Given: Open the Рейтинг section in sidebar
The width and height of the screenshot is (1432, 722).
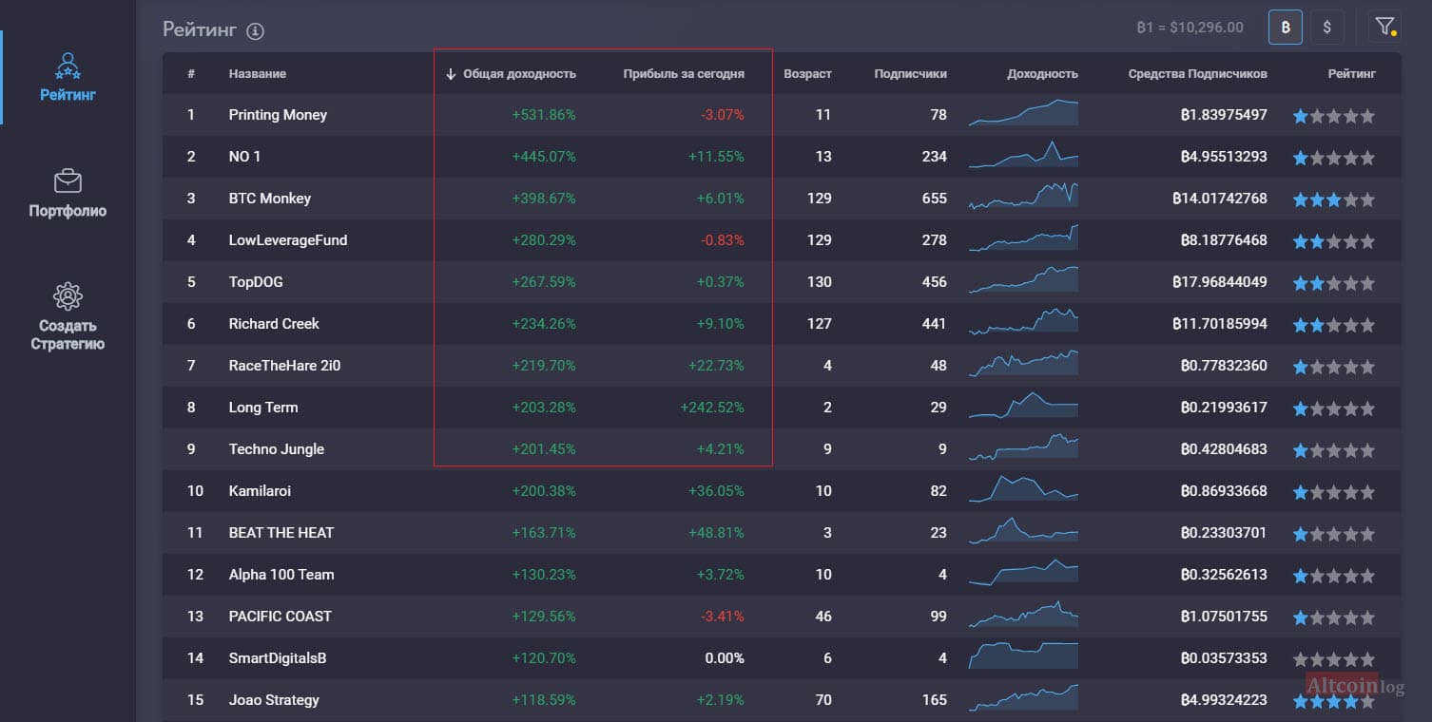Looking at the screenshot, I should point(68,77).
